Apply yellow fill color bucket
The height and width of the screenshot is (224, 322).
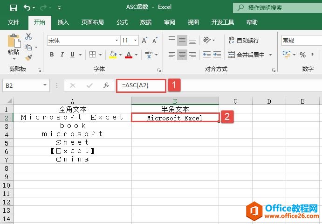(112, 55)
